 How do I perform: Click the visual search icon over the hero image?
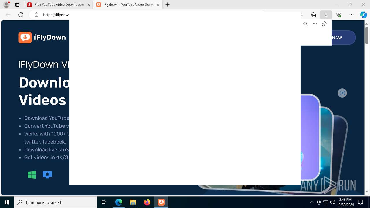point(342,93)
